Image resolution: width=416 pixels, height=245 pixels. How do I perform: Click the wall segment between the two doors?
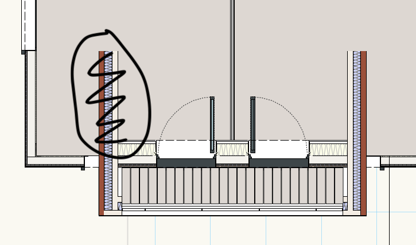(232, 149)
